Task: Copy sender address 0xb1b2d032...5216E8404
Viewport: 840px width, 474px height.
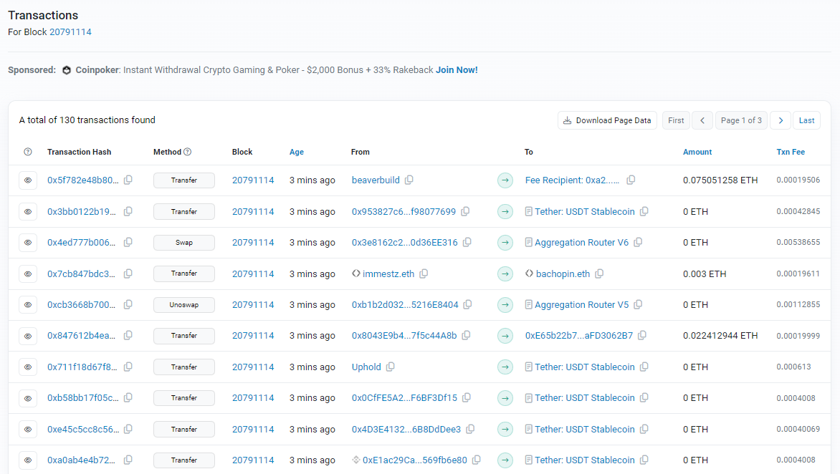Action: (x=468, y=304)
